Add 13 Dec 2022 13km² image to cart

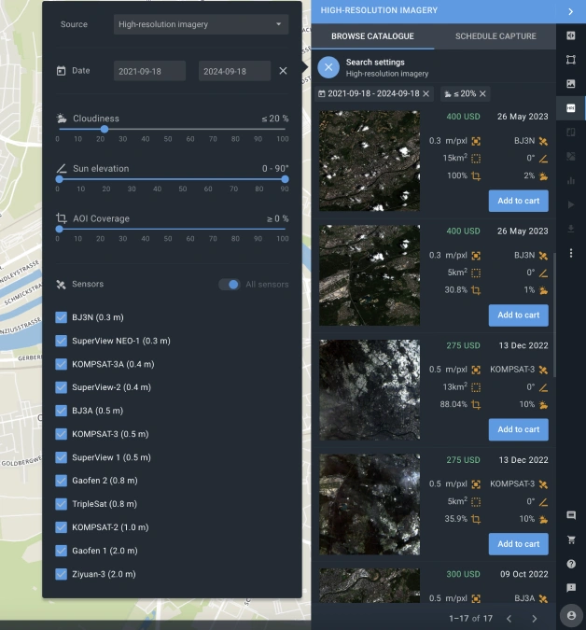[x=518, y=429]
